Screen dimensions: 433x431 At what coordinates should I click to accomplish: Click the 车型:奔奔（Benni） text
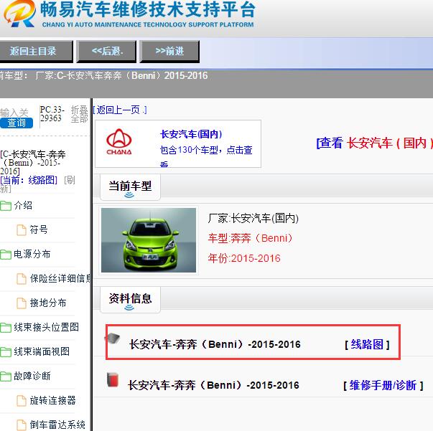click(x=250, y=238)
